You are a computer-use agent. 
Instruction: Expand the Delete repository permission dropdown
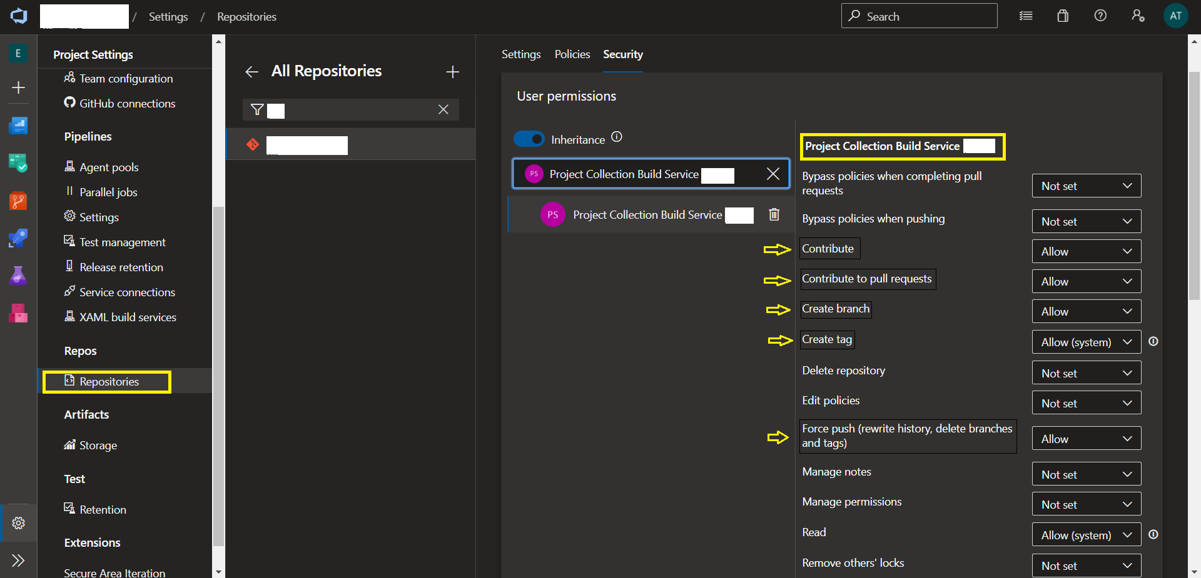1086,373
